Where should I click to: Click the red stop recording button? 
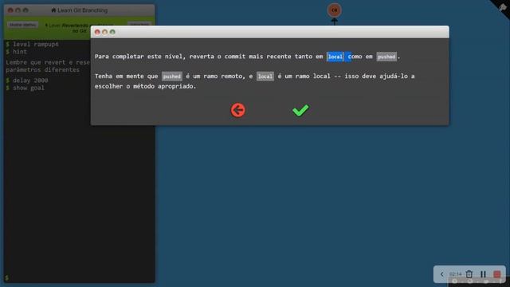[496, 274]
